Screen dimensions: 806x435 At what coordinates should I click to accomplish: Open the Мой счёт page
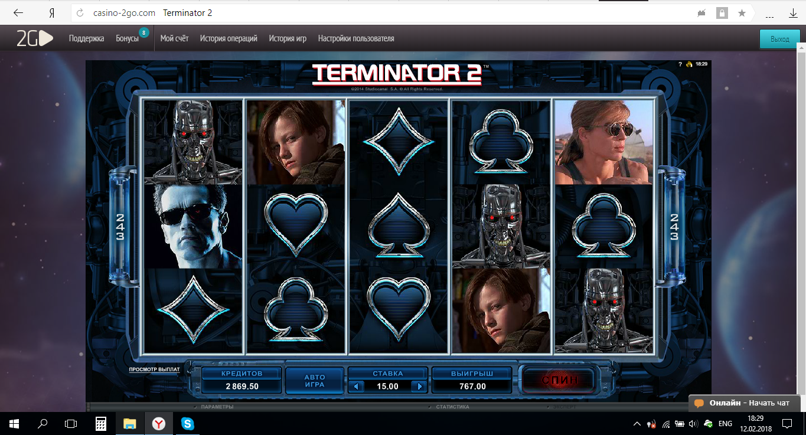coord(174,38)
